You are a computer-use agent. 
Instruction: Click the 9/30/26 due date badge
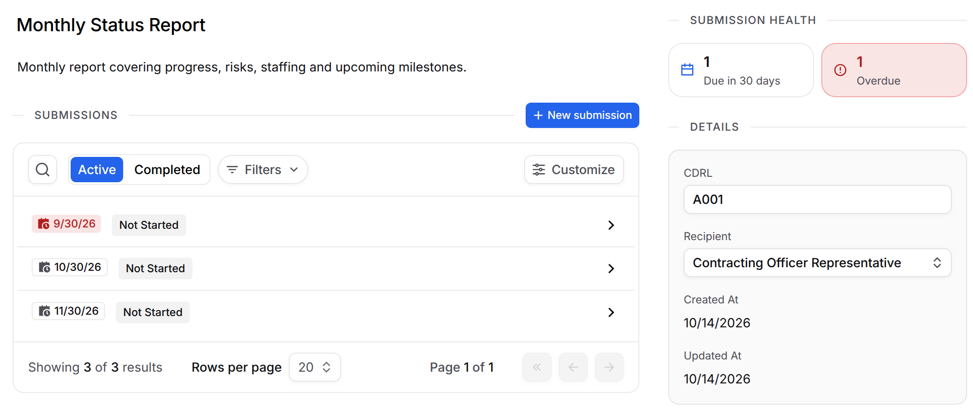(66, 224)
